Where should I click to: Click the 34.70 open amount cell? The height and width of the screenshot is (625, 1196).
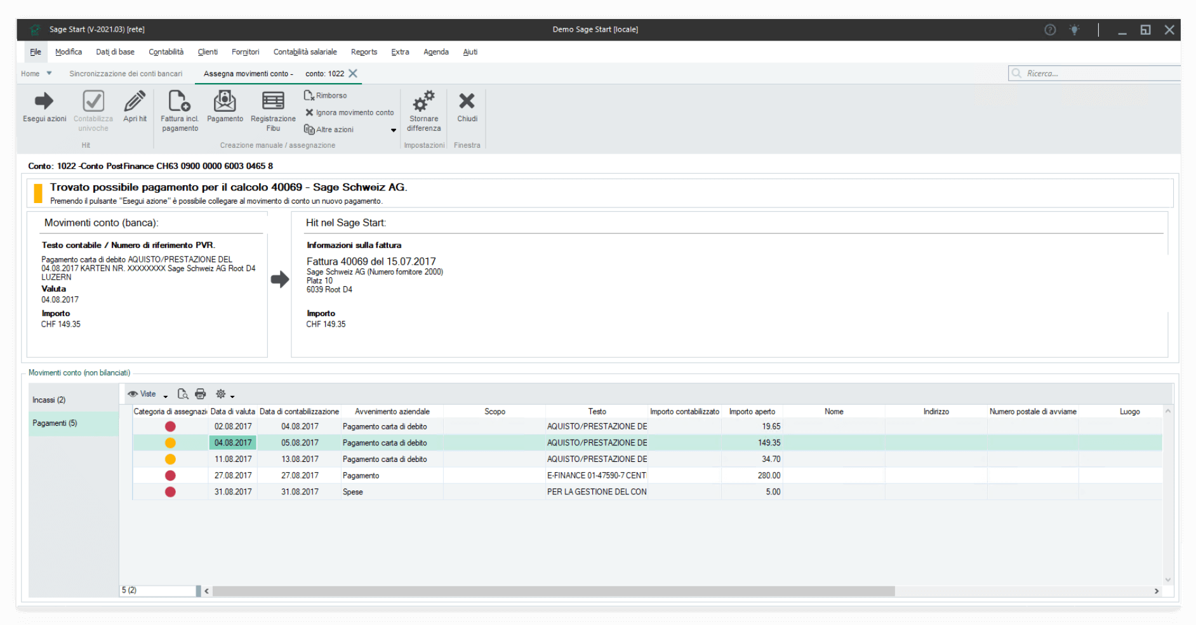click(752, 459)
